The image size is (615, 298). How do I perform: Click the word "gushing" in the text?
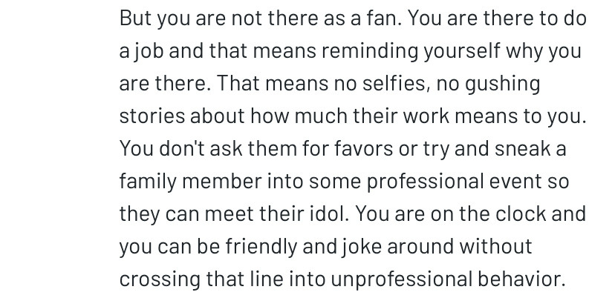tap(509, 85)
